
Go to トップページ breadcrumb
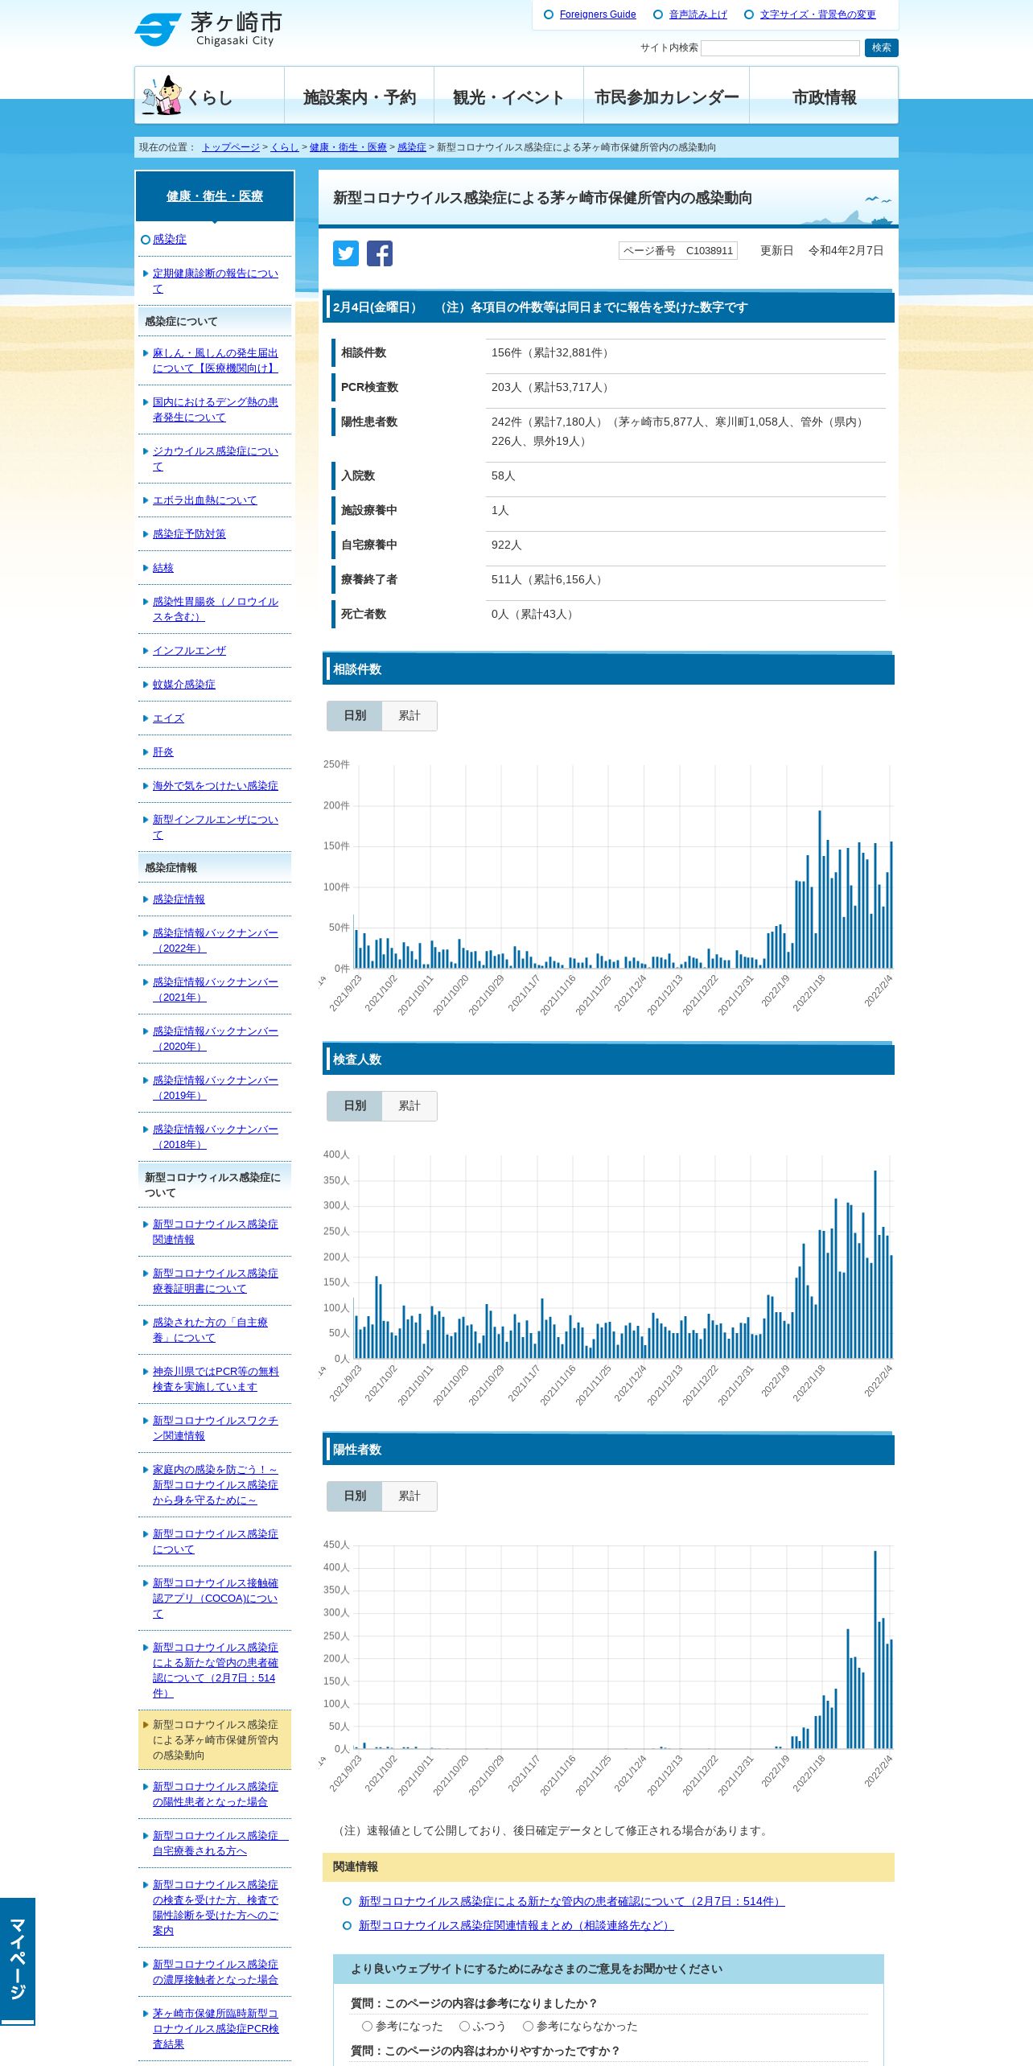[231, 147]
